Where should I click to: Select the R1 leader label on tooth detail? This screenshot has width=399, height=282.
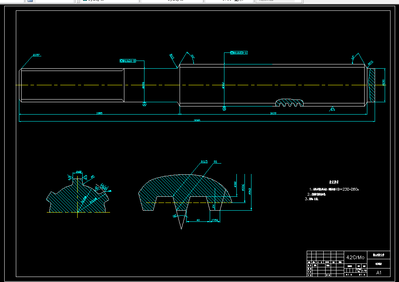point(216,162)
